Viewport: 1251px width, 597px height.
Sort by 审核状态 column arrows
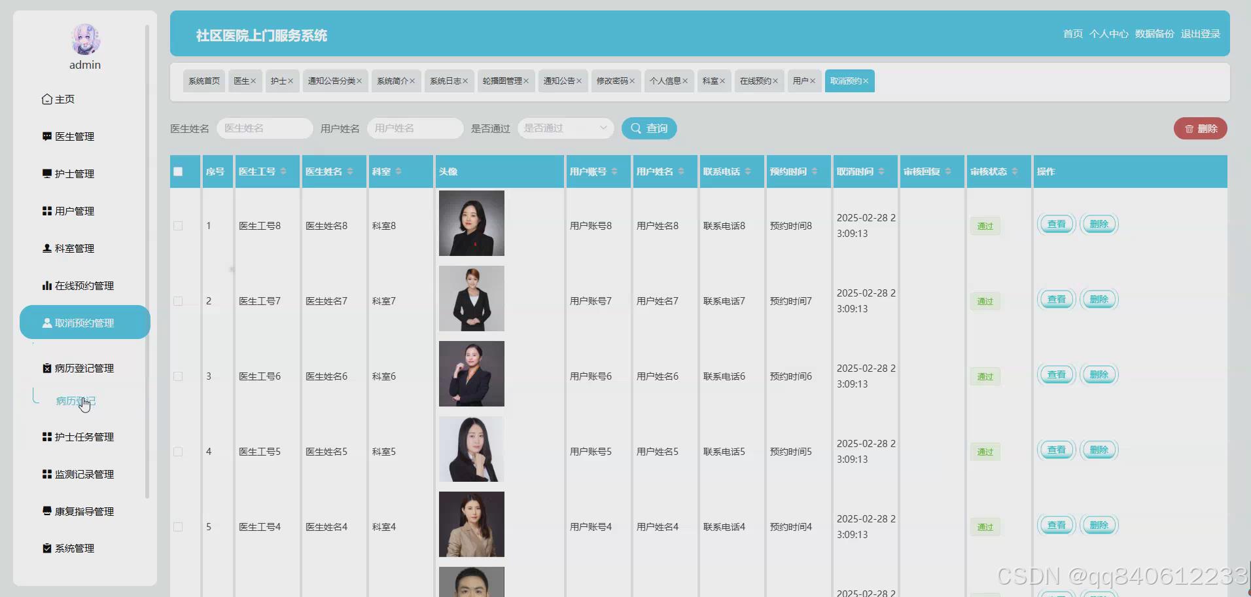1015,172
